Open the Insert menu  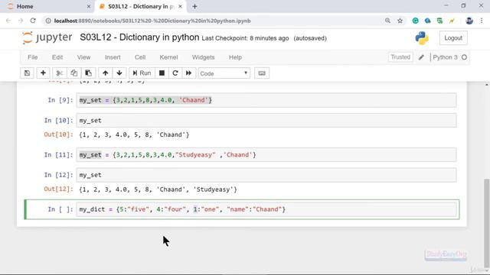click(113, 57)
